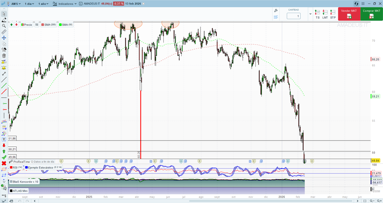Click the undo arrow in bottom bar
Image resolution: width=383 pixels, height=203 pixels.
click(x=19, y=201)
